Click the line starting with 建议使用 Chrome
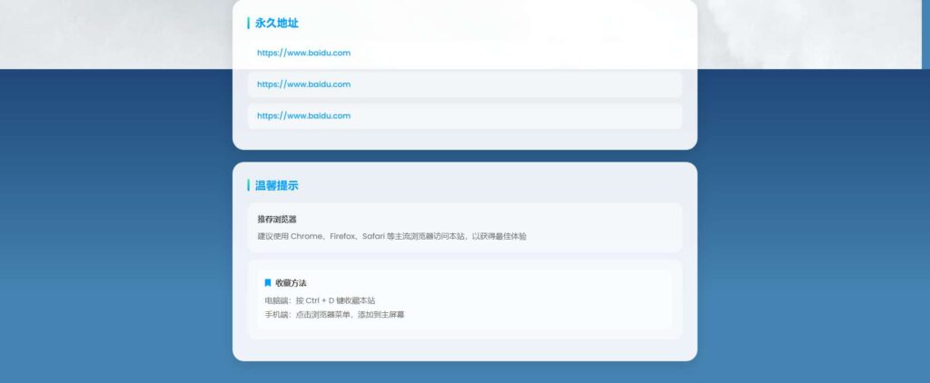Image resolution: width=930 pixels, height=383 pixels. [x=391, y=236]
